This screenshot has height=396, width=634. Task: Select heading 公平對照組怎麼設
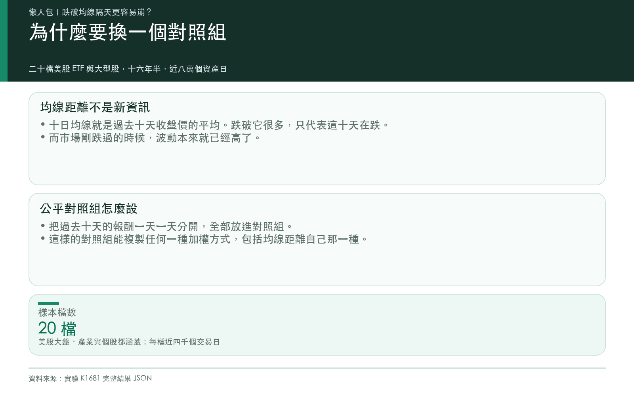tap(89, 208)
